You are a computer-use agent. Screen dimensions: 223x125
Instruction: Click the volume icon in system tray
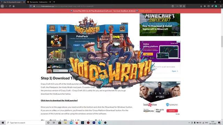[200, 123]
